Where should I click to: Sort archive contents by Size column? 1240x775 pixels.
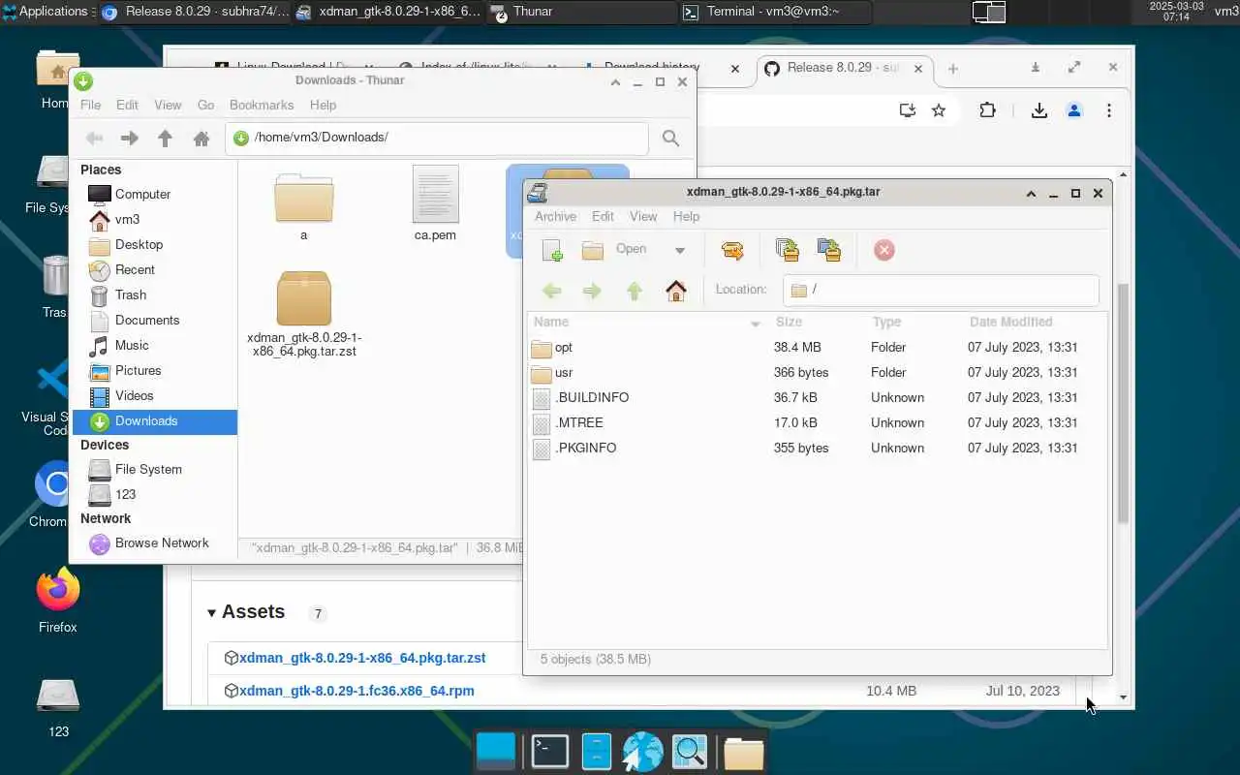tap(817, 322)
